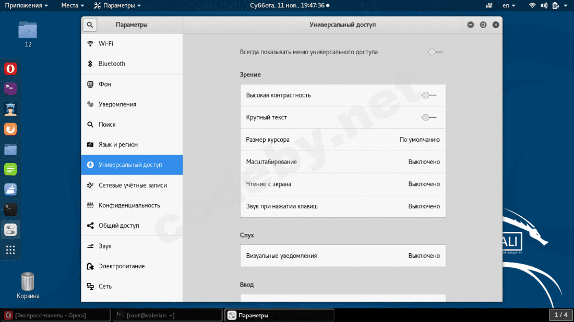The width and height of the screenshot is (574, 322).
Task: Open the Приложения menu
Action: tap(27, 6)
